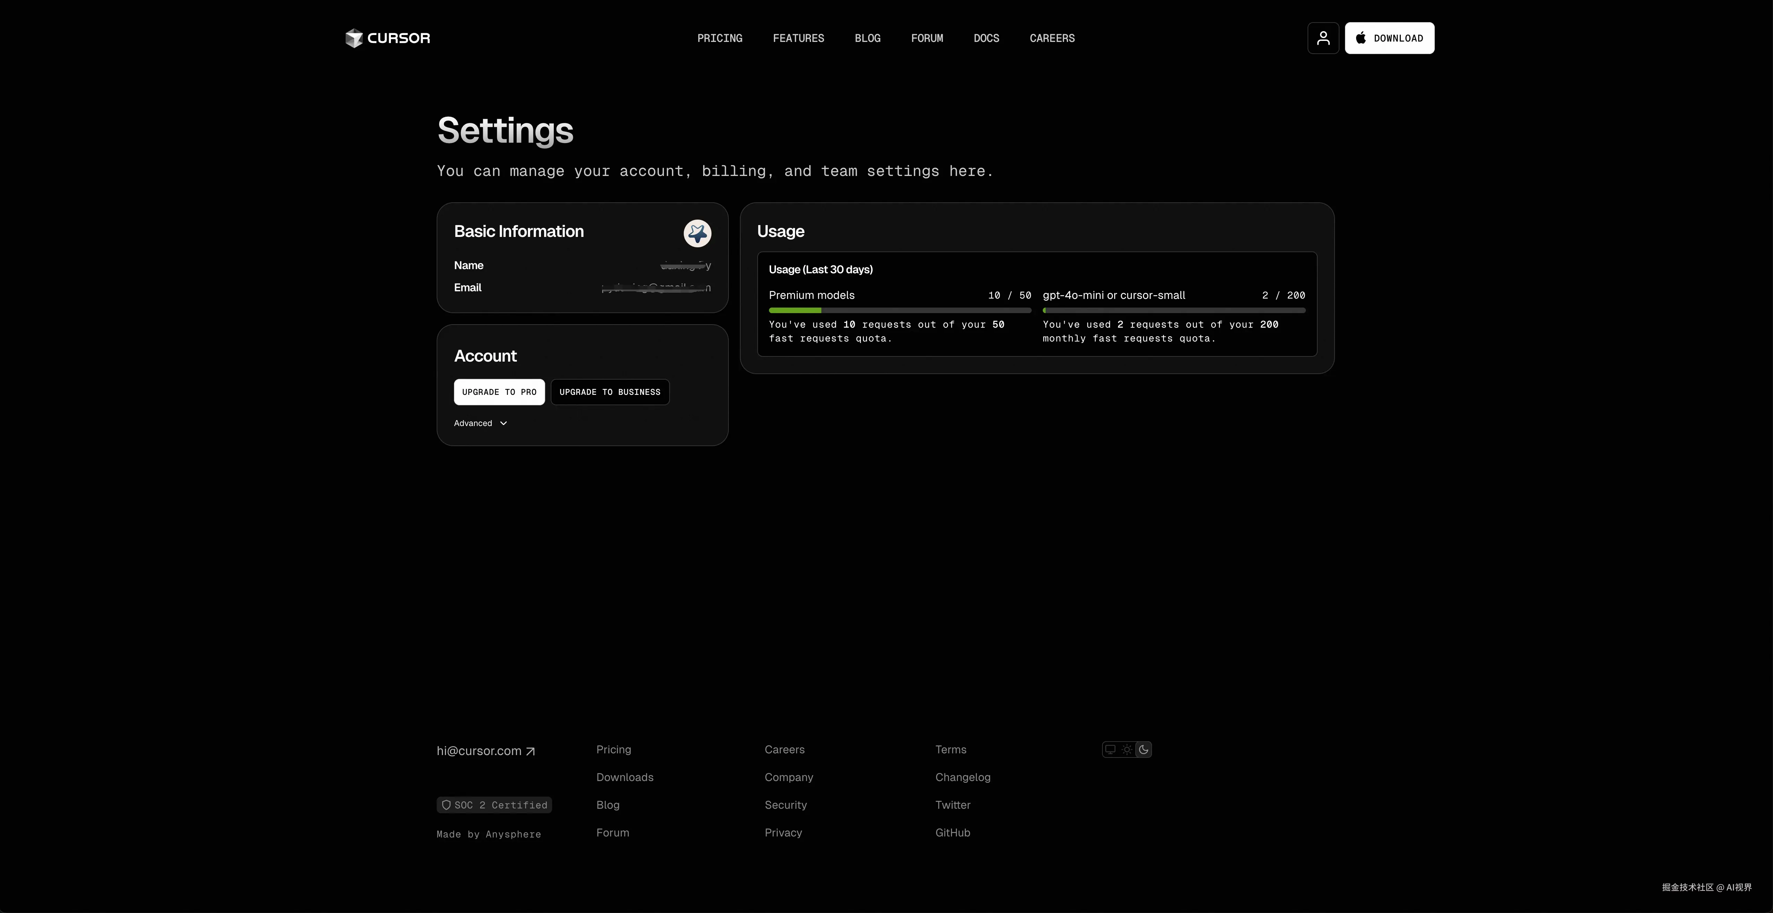This screenshot has height=913, width=1773.
Task: Click Upgrade to Pro button
Action: click(x=499, y=392)
